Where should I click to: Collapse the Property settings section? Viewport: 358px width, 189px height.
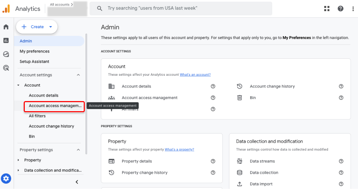78,150
